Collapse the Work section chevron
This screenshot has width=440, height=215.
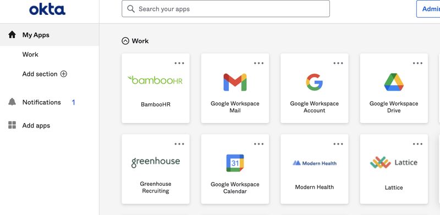point(125,41)
